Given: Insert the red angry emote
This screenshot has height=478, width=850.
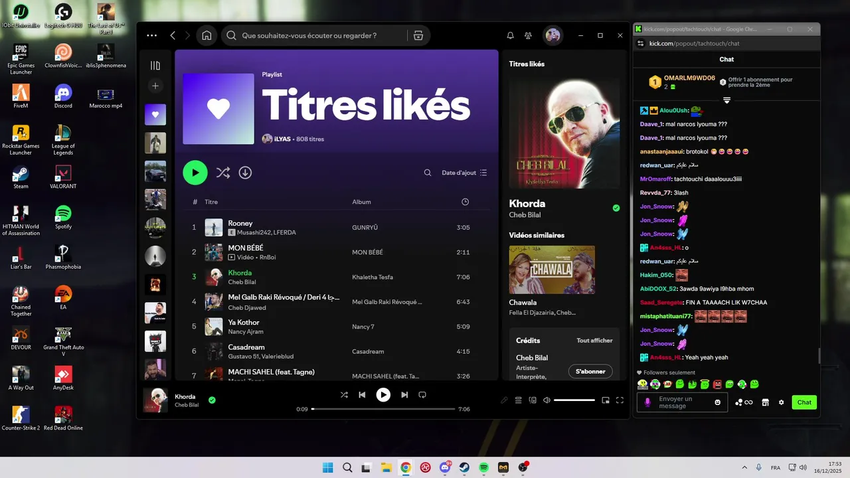Looking at the screenshot, I should click(717, 384).
